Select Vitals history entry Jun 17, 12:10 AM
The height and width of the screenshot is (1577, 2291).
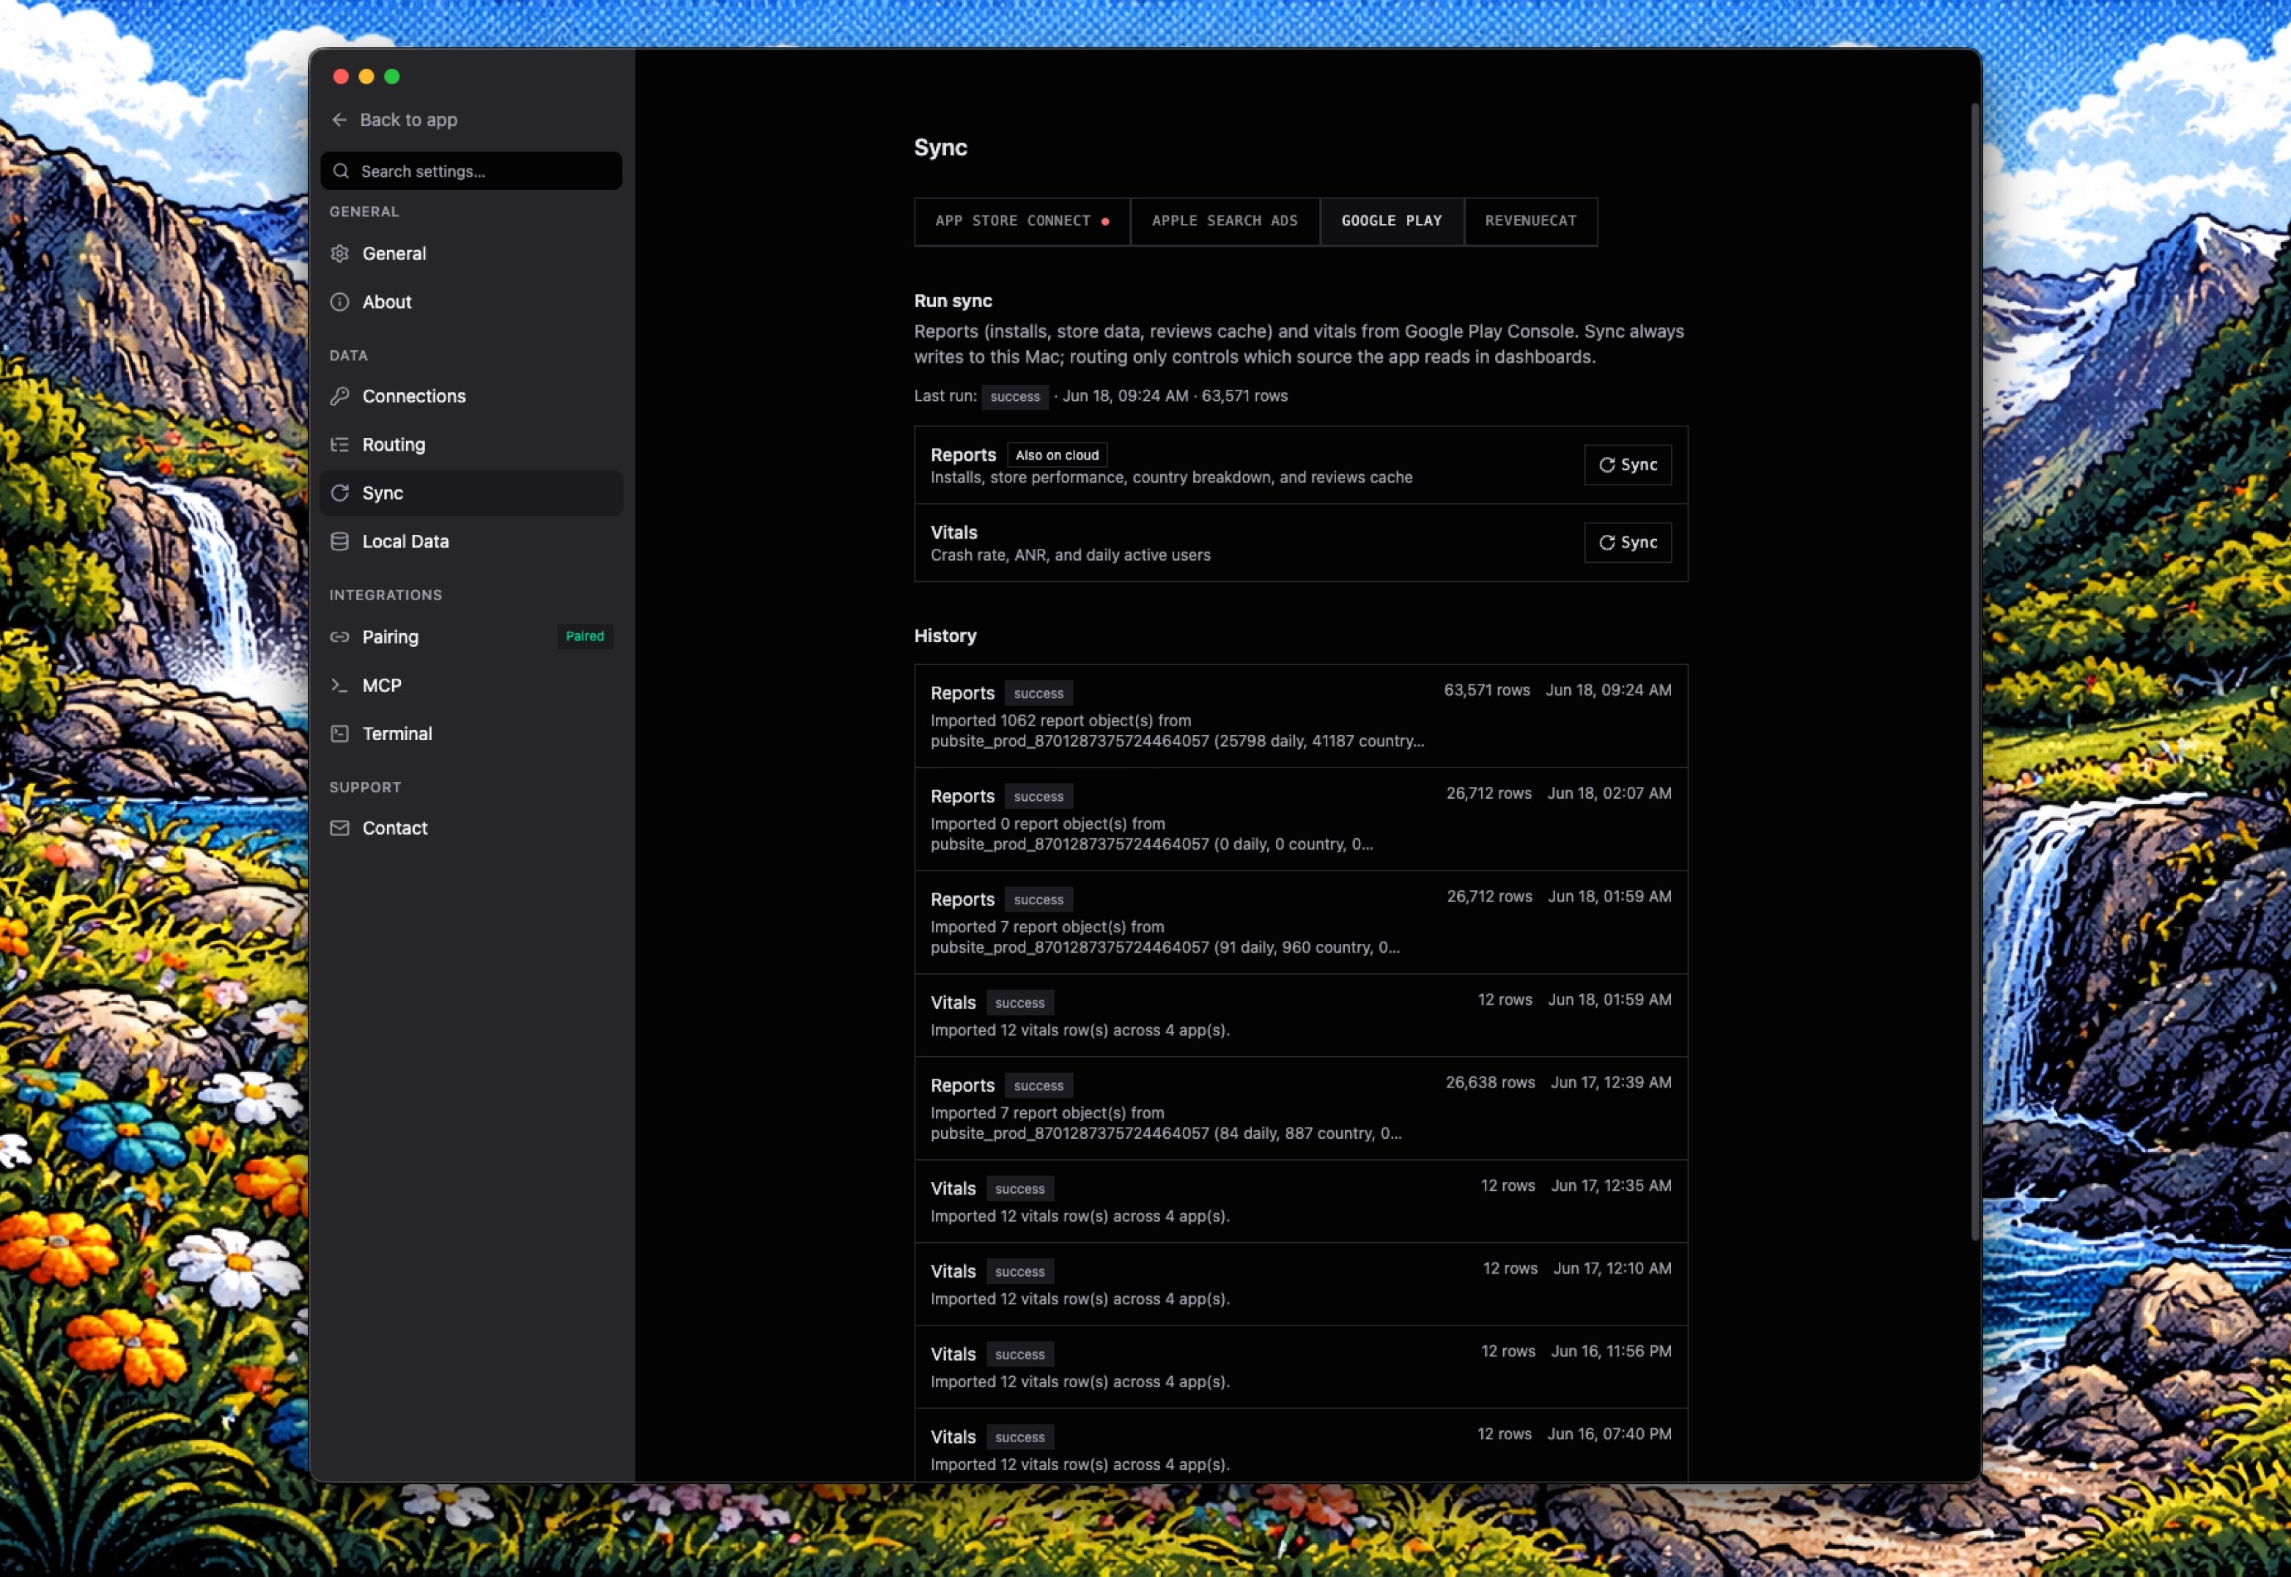(1300, 1284)
